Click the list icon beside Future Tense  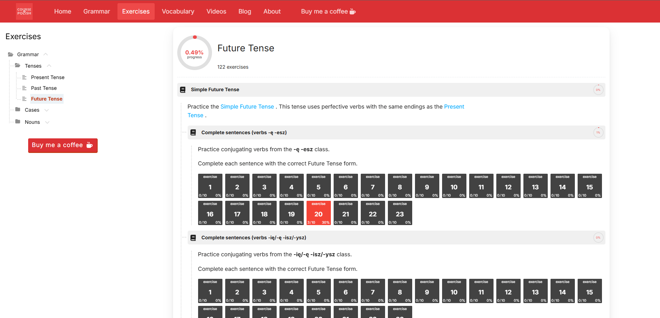(x=24, y=98)
